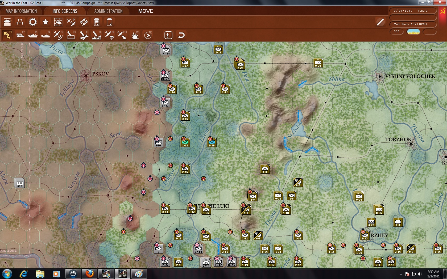The height and width of the screenshot is (279, 447).
Task: Open the blank clipboard report icon
Action: tap(109, 22)
